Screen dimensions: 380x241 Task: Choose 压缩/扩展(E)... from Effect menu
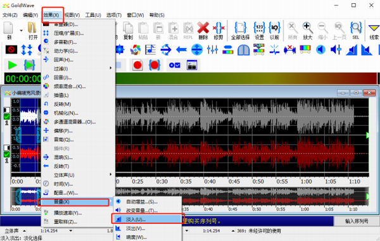78,33
